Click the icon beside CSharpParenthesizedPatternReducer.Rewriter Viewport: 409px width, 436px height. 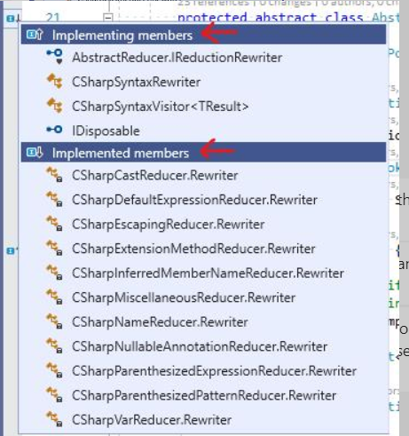click(55, 394)
